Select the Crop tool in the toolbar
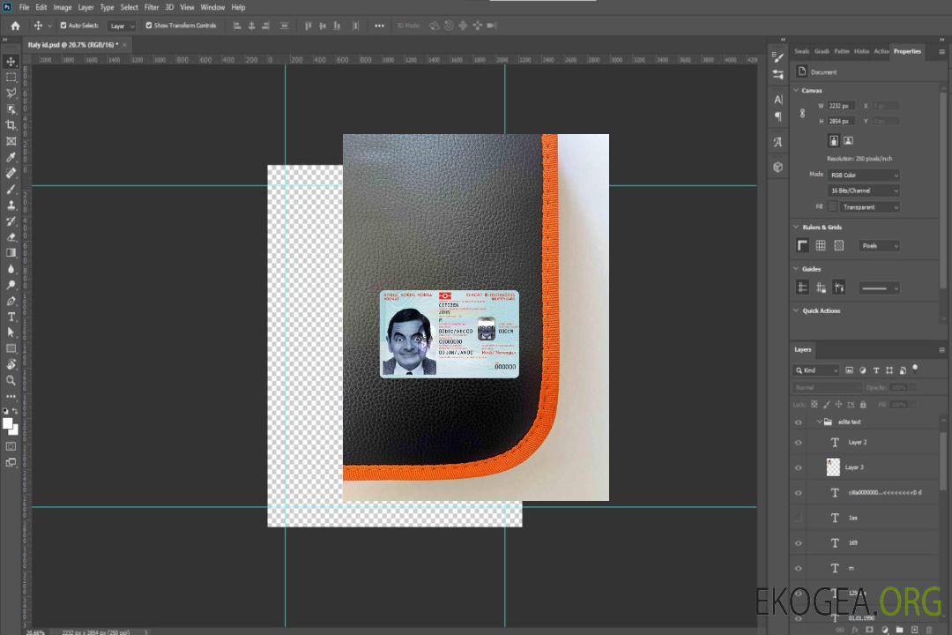Image resolution: width=952 pixels, height=635 pixels. (x=11, y=125)
